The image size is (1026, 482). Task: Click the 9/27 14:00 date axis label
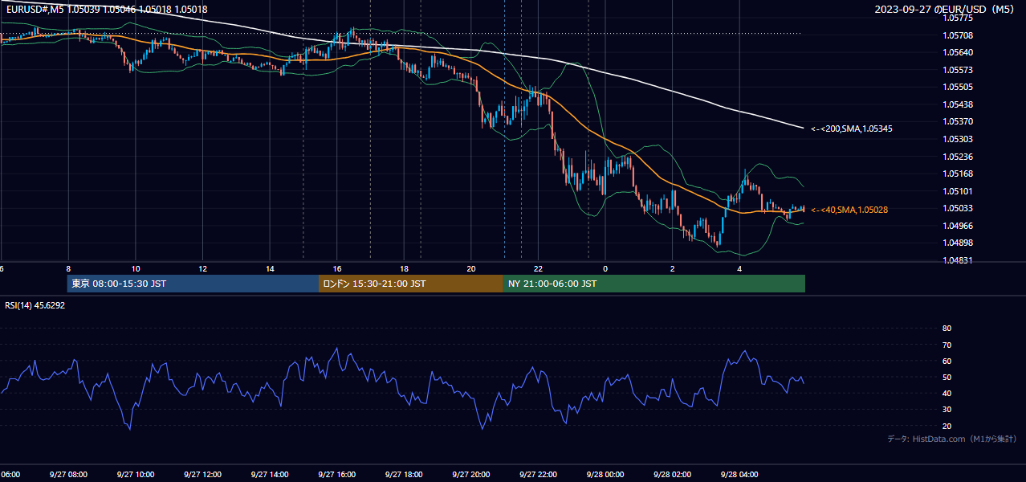270,474
